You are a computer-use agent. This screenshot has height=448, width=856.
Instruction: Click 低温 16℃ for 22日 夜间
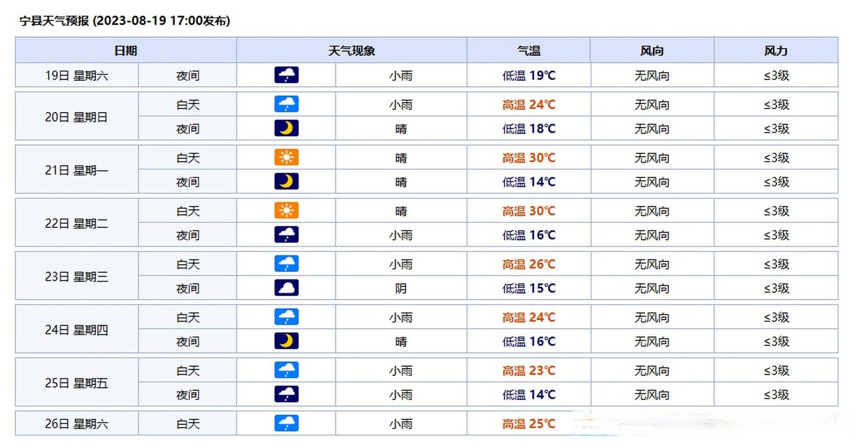click(529, 235)
